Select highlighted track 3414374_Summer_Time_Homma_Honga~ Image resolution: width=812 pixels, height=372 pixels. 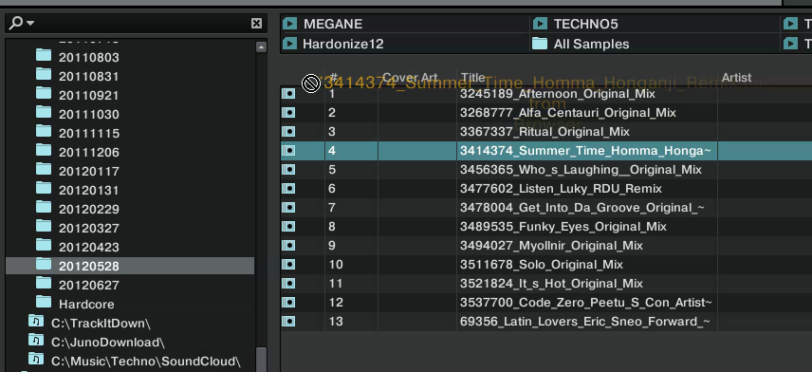click(x=585, y=151)
